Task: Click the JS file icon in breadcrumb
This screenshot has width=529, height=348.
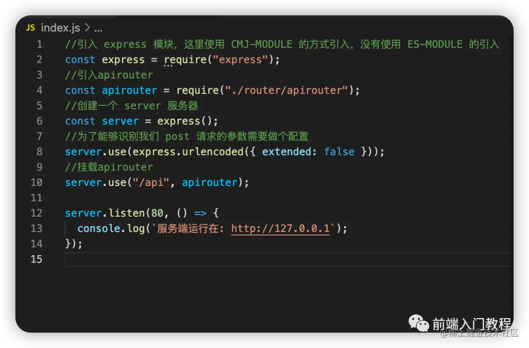Action: point(30,27)
